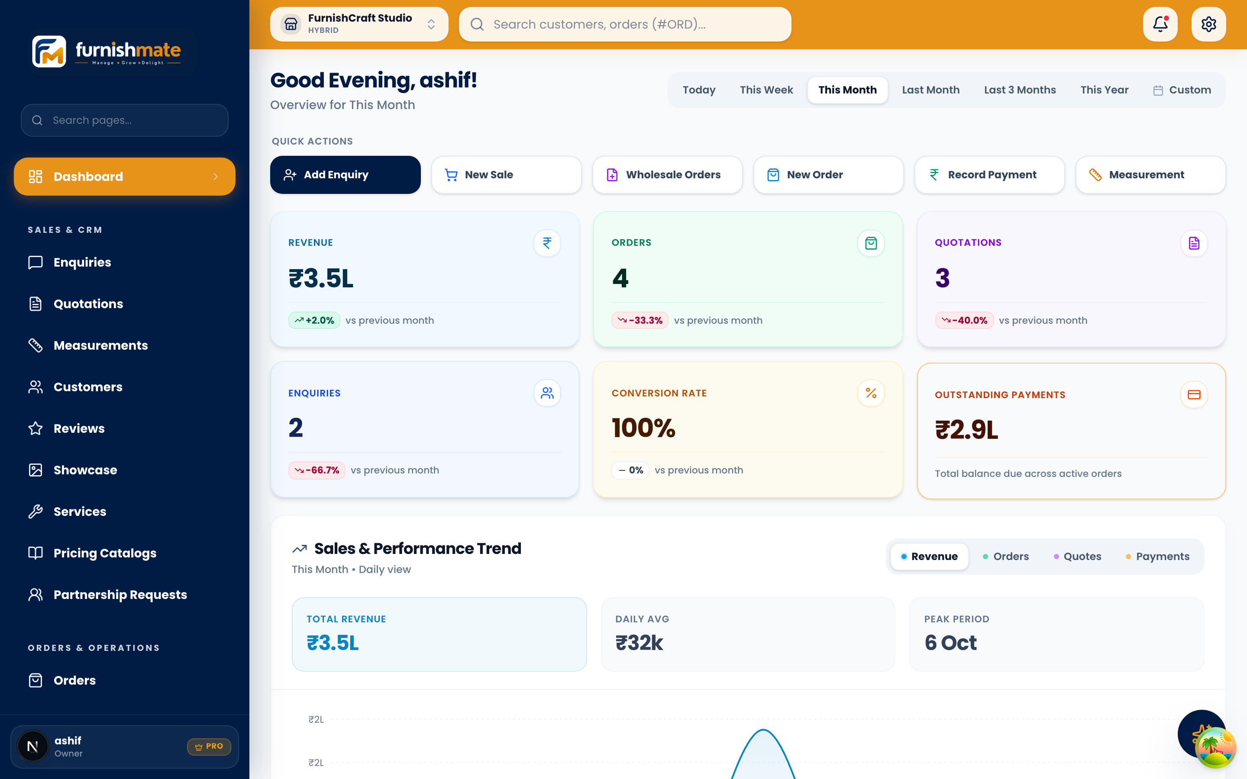Go to Measurements page in sidebar

click(124, 345)
